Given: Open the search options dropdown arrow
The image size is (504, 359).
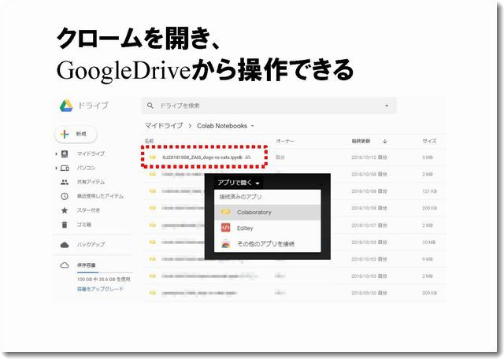Looking at the screenshot, I should pos(387,105).
